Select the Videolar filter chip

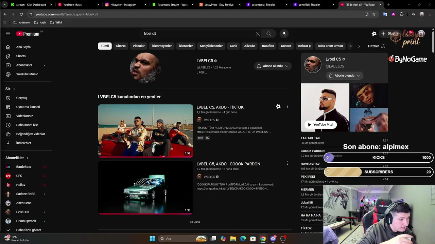(139, 46)
